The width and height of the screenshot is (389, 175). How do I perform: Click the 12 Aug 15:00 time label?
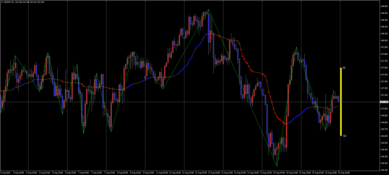click(214, 173)
